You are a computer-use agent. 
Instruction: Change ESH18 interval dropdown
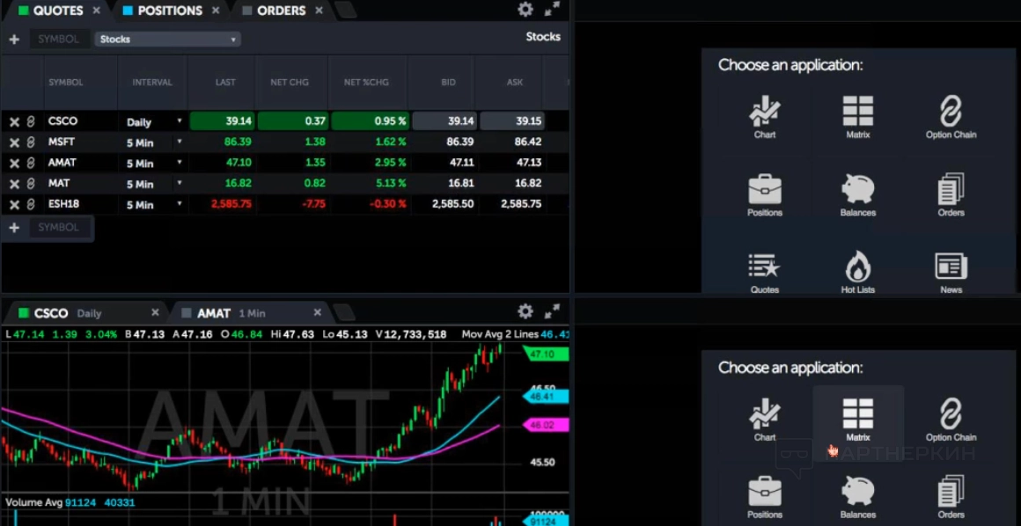click(153, 204)
